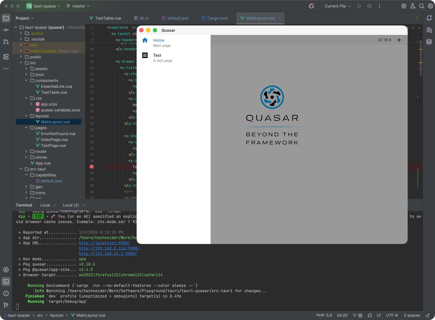Image resolution: width=435 pixels, height=320 pixels.
Task: Click the Test page list icon in Quasar
Action: click(145, 55)
